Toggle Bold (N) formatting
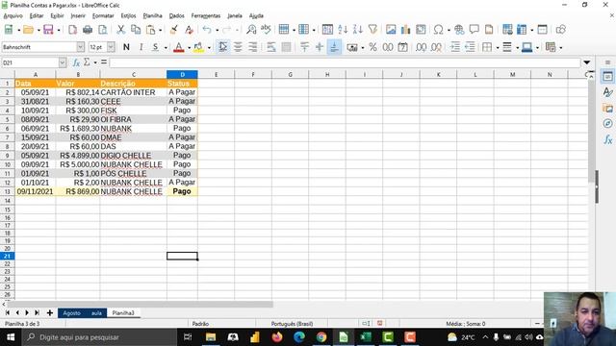This screenshot has width=616, height=346. [126, 47]
